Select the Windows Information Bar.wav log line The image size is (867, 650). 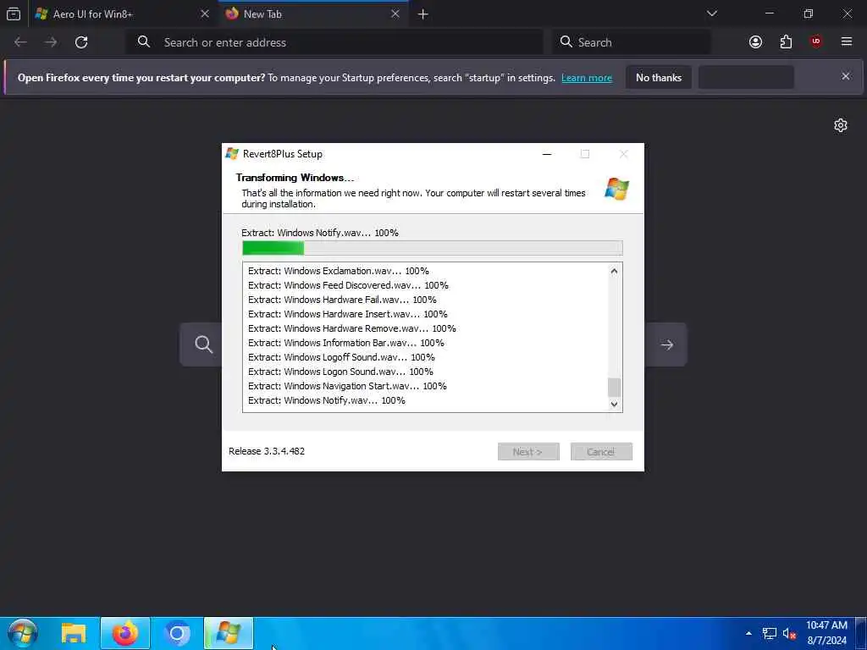point(346,343)
